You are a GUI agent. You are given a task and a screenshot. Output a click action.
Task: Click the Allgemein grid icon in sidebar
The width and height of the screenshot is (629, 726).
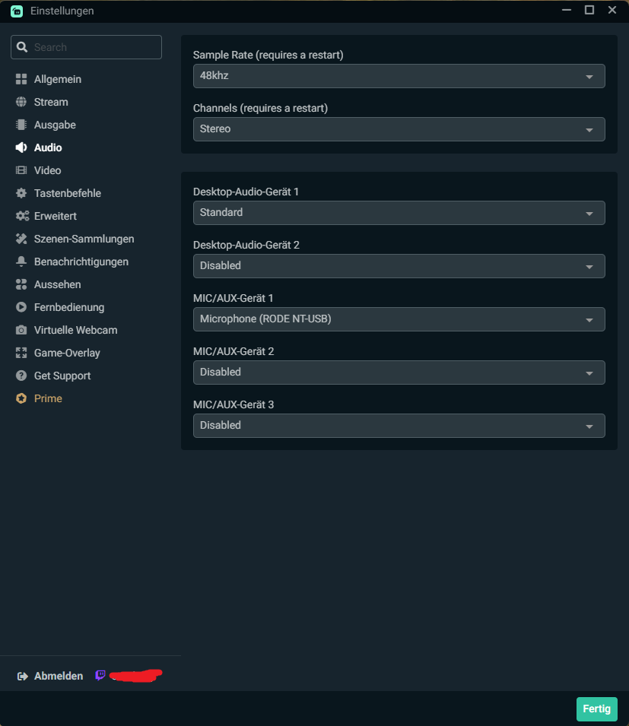[21, 79]
